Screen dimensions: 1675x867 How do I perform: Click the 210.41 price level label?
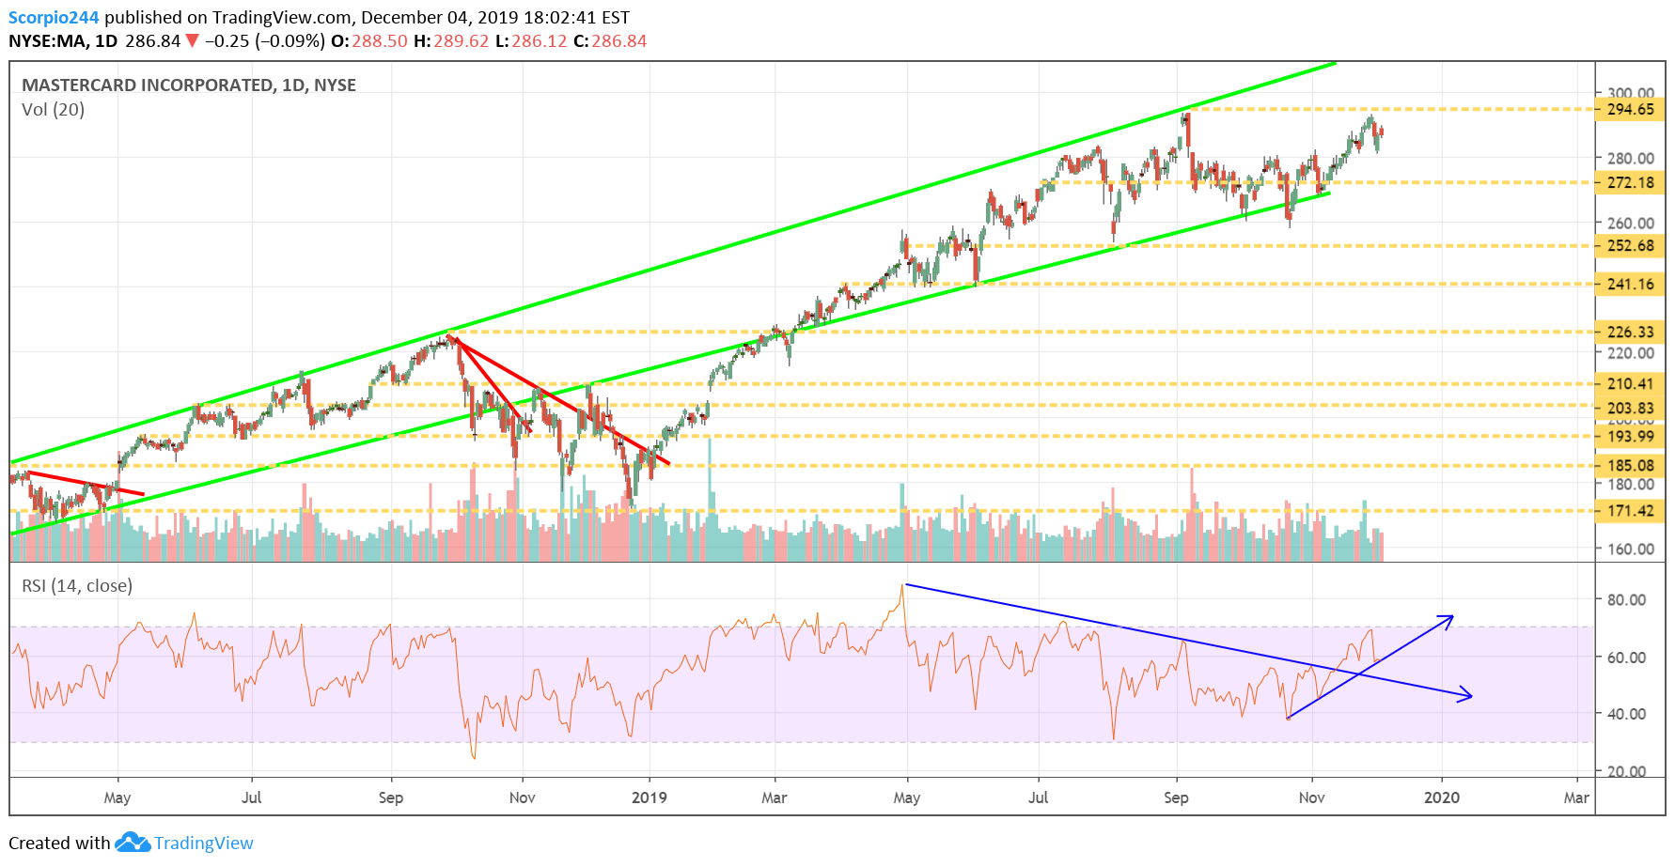(1630, 383)
